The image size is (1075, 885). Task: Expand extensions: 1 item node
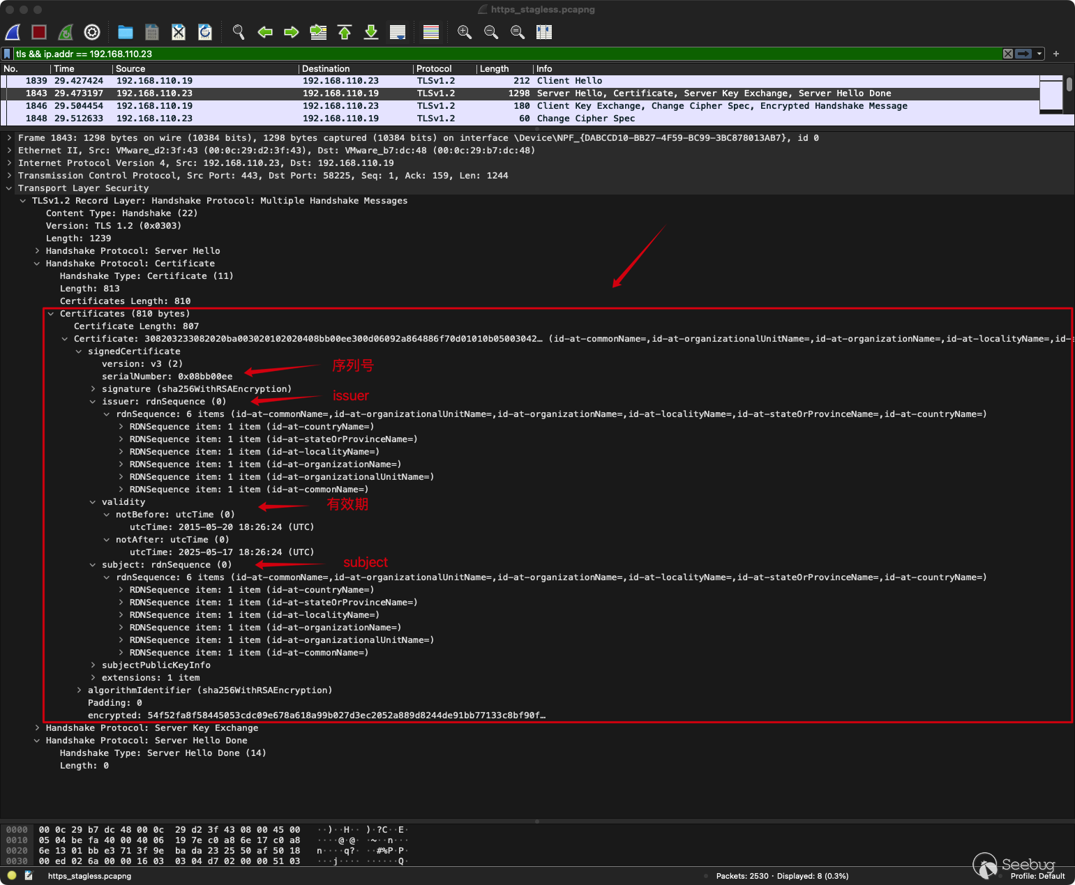(x=93, y=678)
